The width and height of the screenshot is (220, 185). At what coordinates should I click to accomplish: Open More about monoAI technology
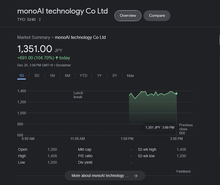tap(105, 176)
